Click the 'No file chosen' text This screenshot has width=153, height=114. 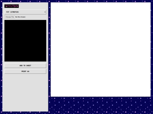pos(20,17)
